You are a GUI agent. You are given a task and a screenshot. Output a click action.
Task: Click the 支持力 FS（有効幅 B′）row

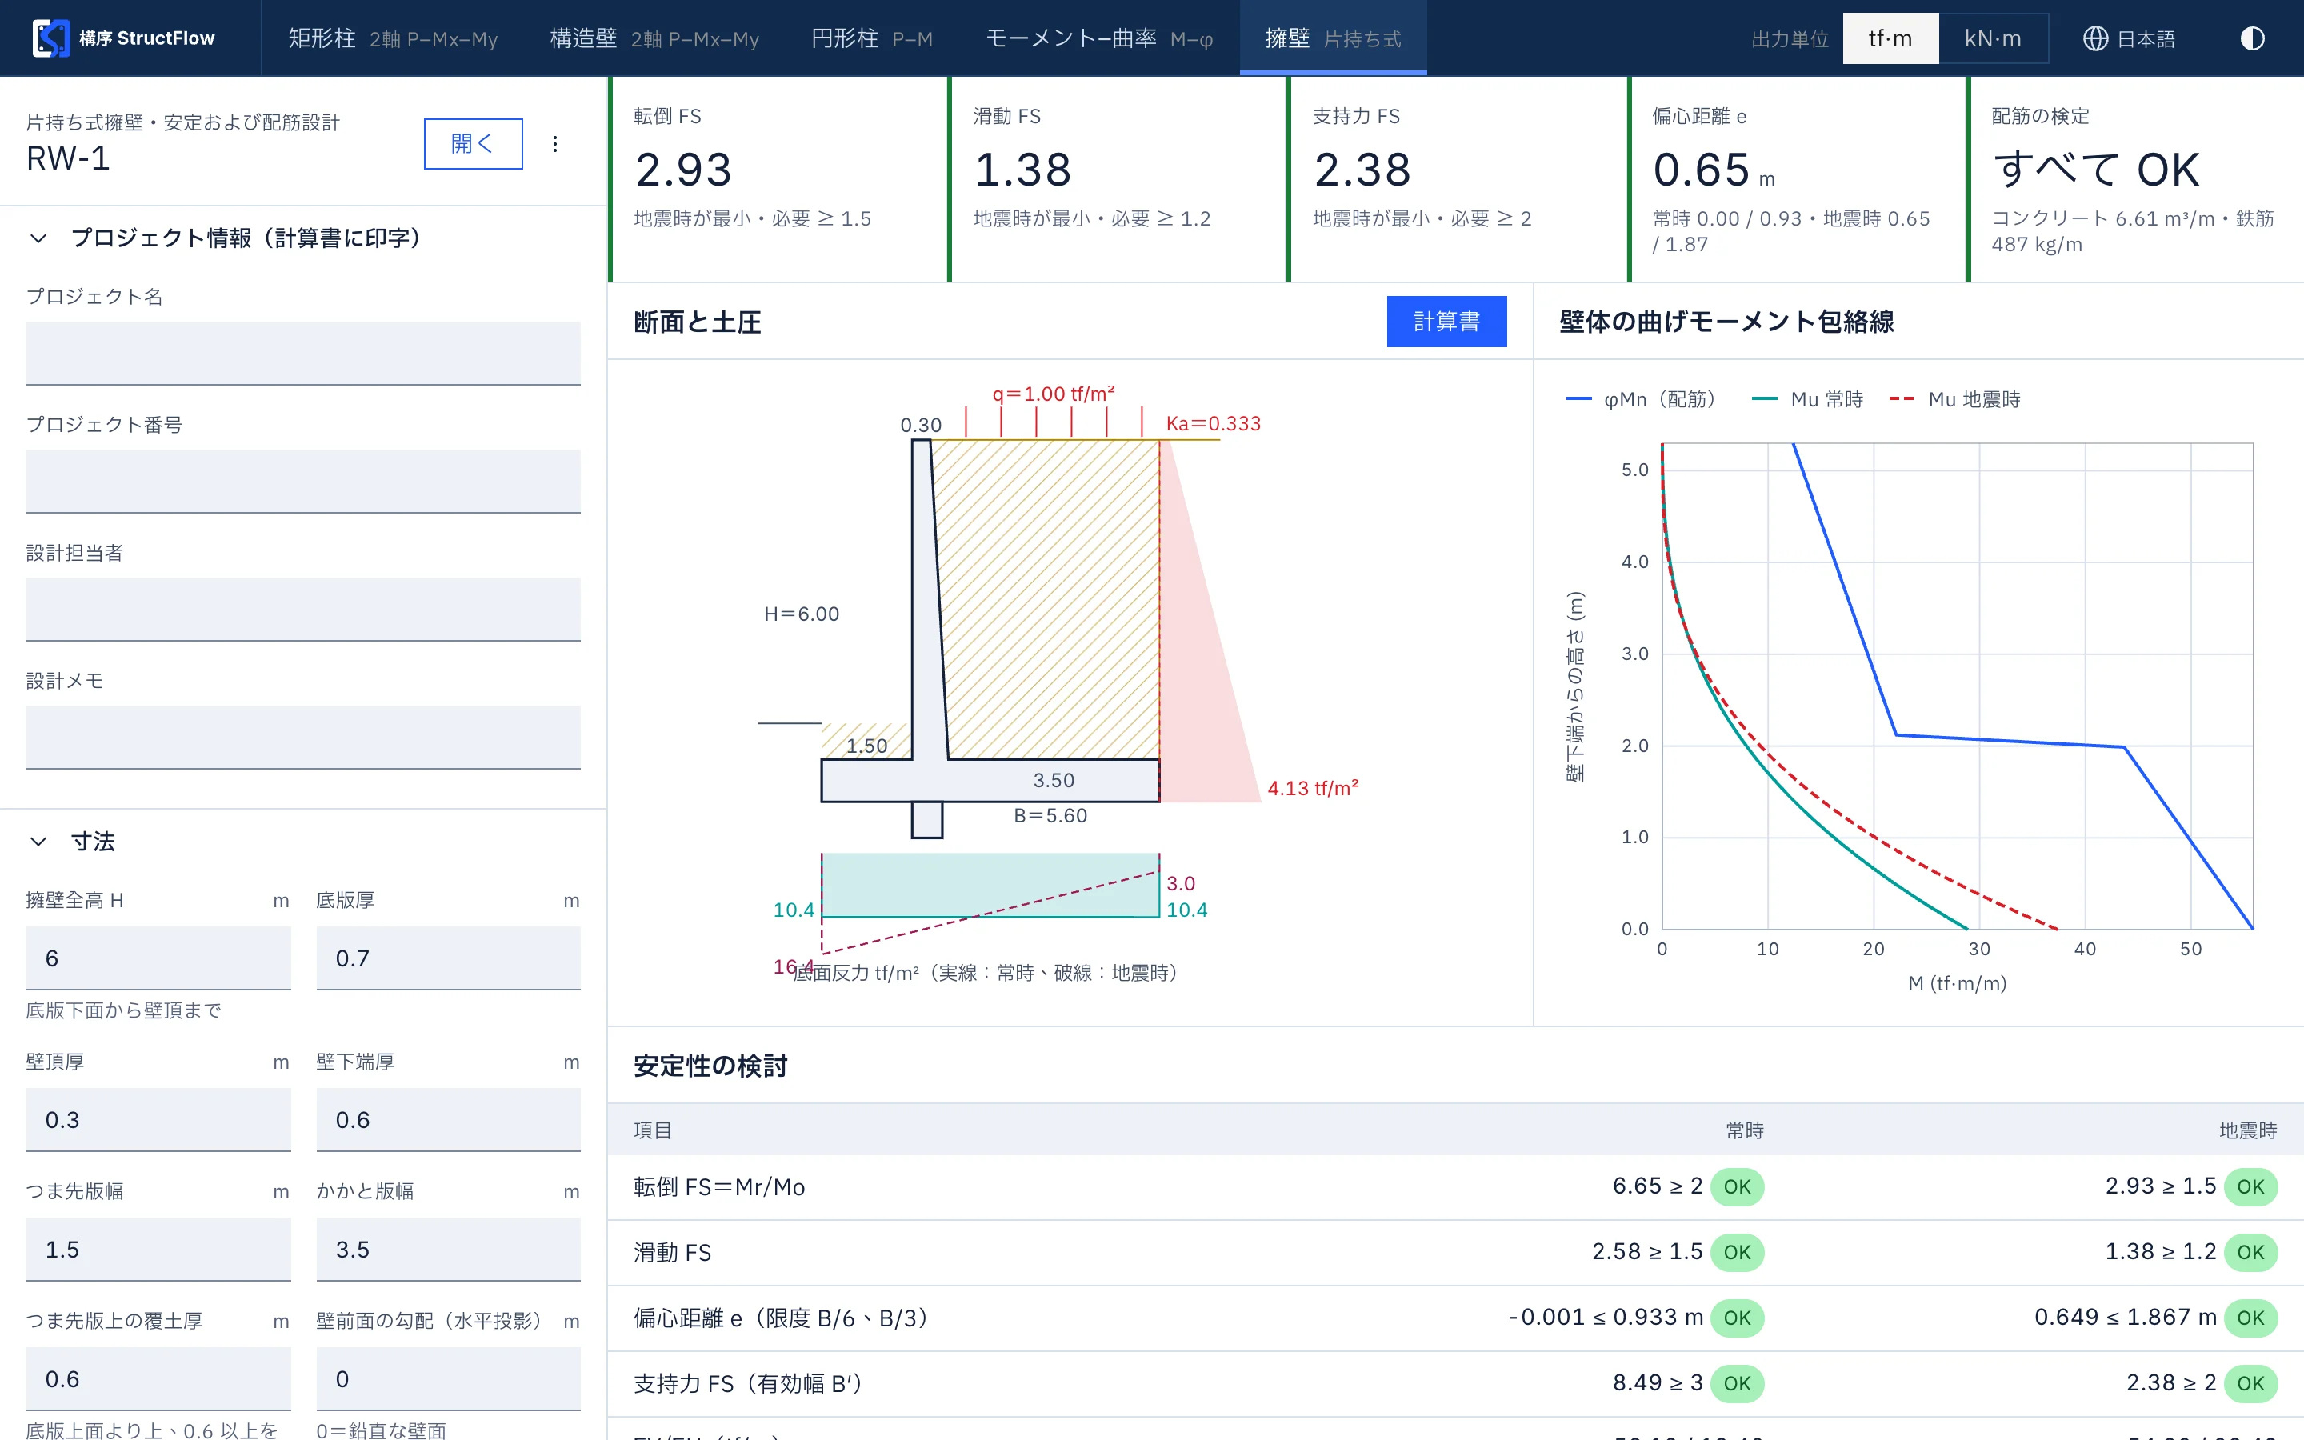[1456, 1383]
